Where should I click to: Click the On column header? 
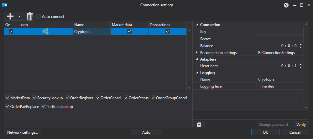click(11, 24)
